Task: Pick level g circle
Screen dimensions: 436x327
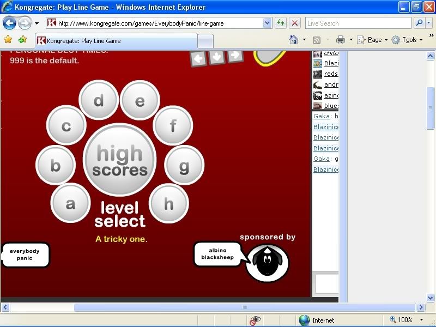Action: pos(184,165)
